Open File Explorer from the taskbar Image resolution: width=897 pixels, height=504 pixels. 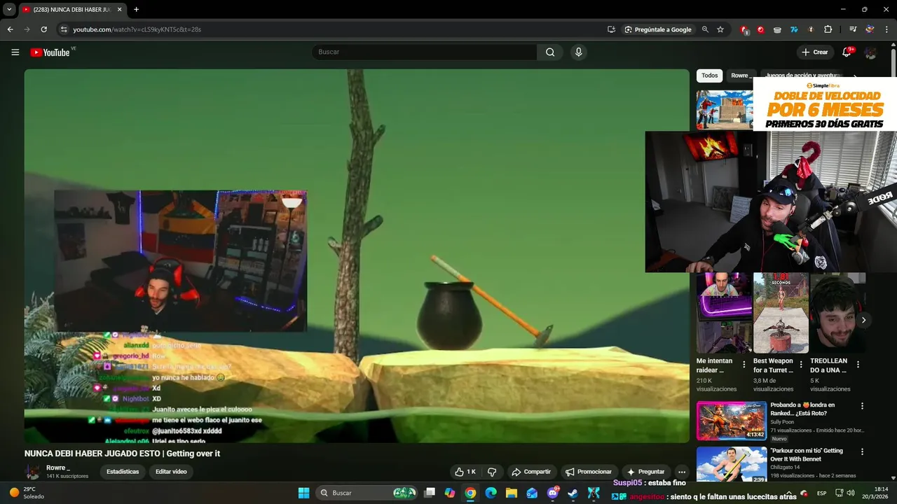coord(512,493)
